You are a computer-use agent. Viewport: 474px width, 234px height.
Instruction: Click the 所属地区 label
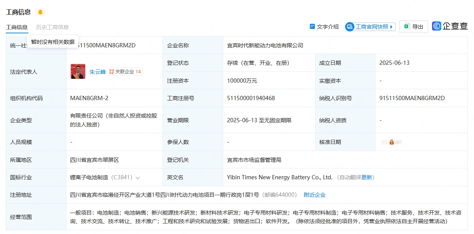pyautogui.click(x=21, y=160)
